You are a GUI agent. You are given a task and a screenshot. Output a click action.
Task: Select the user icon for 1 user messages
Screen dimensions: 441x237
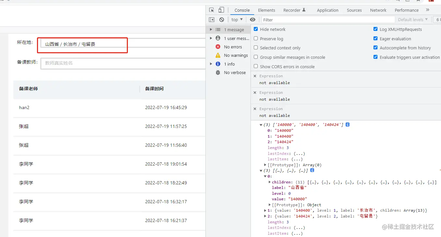[x=218, y=38]
